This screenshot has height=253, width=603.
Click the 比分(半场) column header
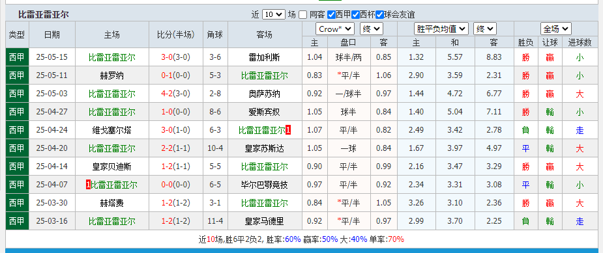point(176,34)
